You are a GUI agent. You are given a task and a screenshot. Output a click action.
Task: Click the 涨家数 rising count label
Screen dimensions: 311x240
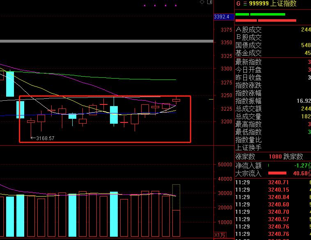[245, 156]
